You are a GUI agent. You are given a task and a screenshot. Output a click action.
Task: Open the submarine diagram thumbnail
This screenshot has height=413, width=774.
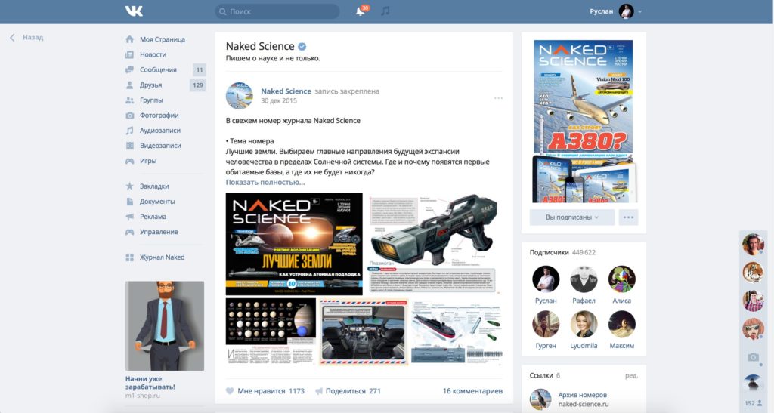click(457, 331)
